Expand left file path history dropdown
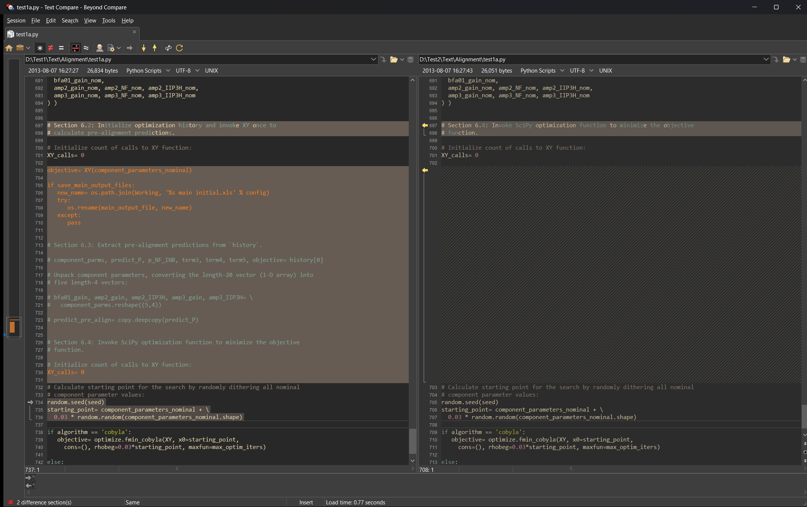This screenshot has width=807, height=507. 373,59
